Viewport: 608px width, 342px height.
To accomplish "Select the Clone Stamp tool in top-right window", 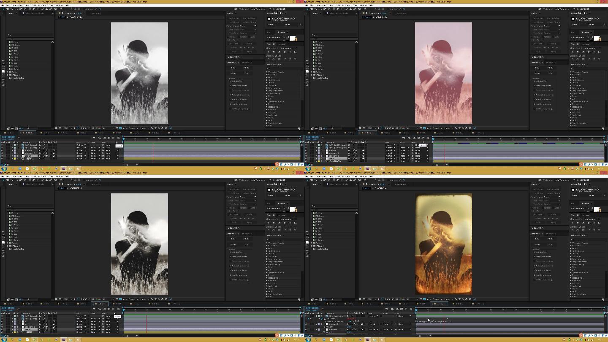I will (x=350, y=9).
